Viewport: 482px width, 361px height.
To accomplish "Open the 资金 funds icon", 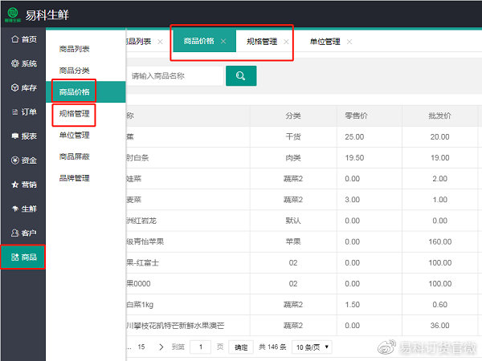I will [15, 160].
